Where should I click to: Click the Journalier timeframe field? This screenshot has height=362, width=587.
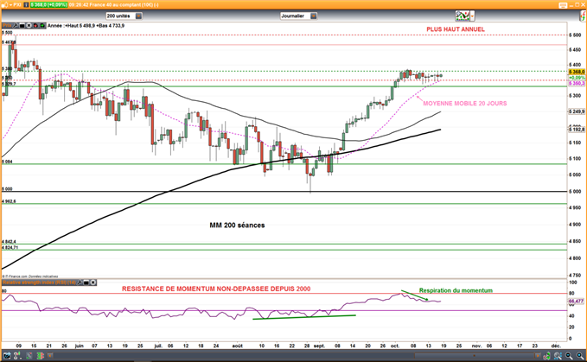[x=295, y=16]
